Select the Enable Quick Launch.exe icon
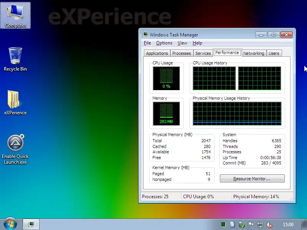Image resolution: width=307 pixels, height=230 pixels. tap(15, 149)
